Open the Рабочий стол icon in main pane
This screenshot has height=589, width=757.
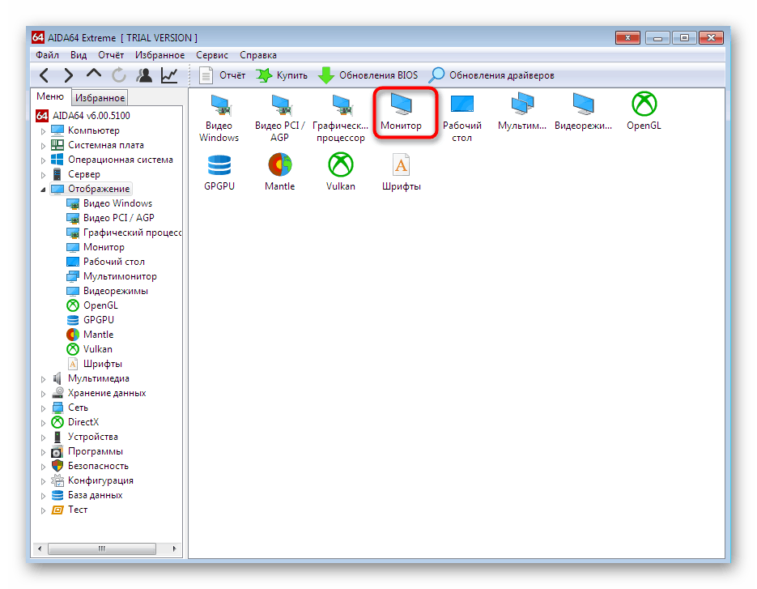tap(462, 118)
